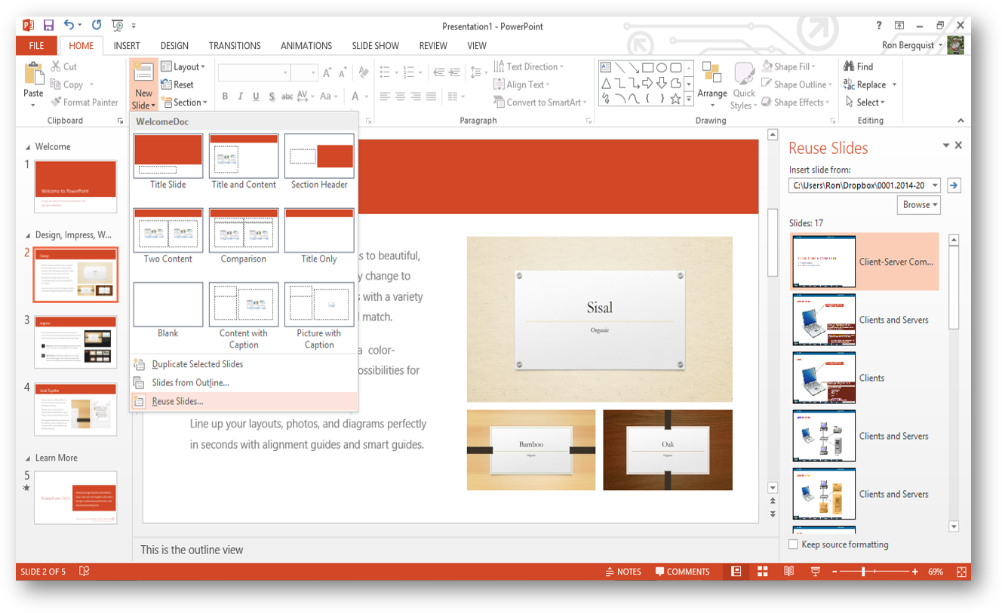This screenshot has height=613, width=1002.
Task: Open the Select dropdown in Editing
Action: tap(865, 103)
